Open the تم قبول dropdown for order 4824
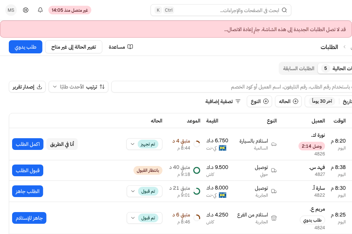The width and height of the screenshot is (352, 234). coord(144,218)
